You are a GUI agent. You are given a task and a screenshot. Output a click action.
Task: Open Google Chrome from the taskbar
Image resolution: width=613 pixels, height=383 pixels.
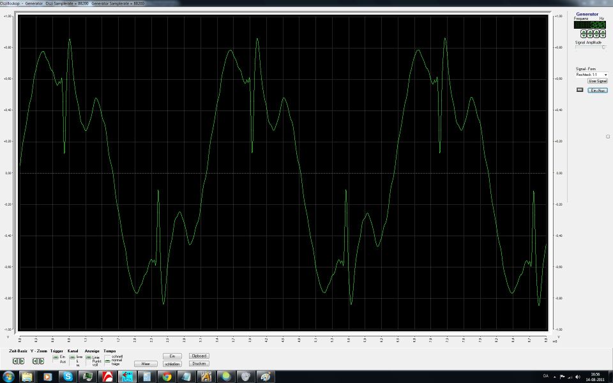[167, 377]
